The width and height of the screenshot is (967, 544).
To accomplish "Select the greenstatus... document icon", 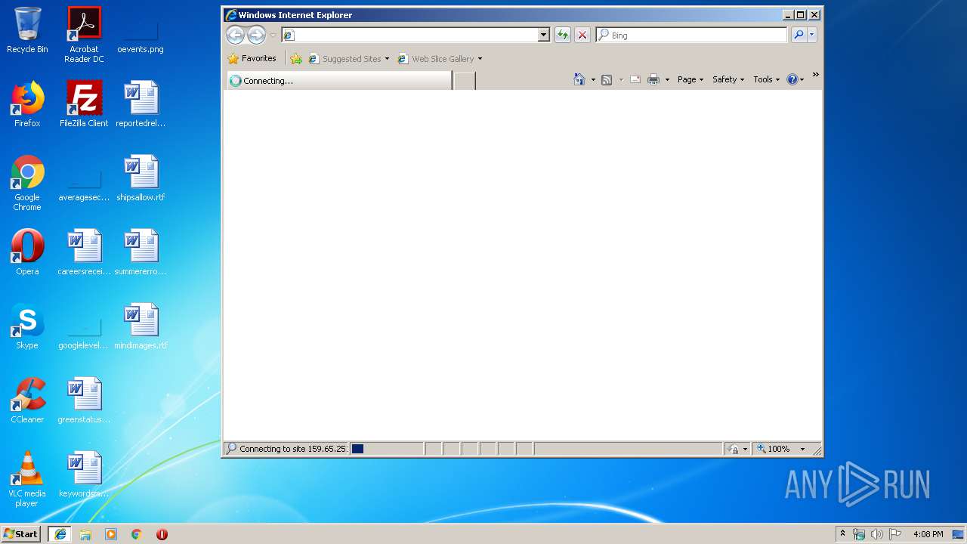I will (84, 400).
